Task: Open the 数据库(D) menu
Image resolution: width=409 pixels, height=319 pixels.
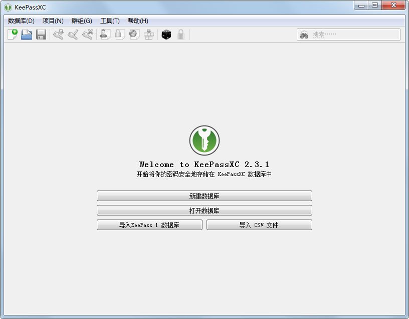Action: tap(21, 21)
